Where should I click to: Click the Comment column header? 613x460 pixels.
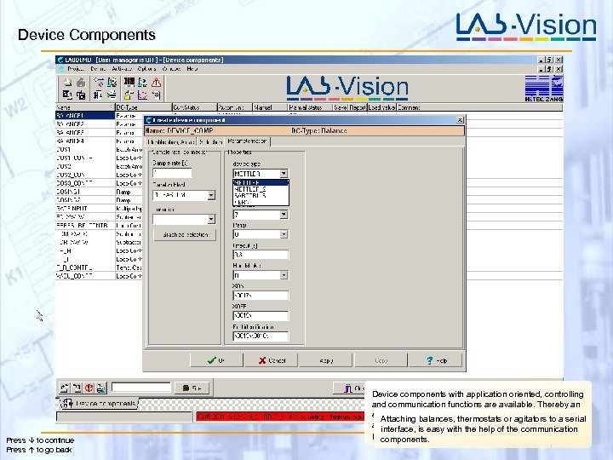[479, 107]
